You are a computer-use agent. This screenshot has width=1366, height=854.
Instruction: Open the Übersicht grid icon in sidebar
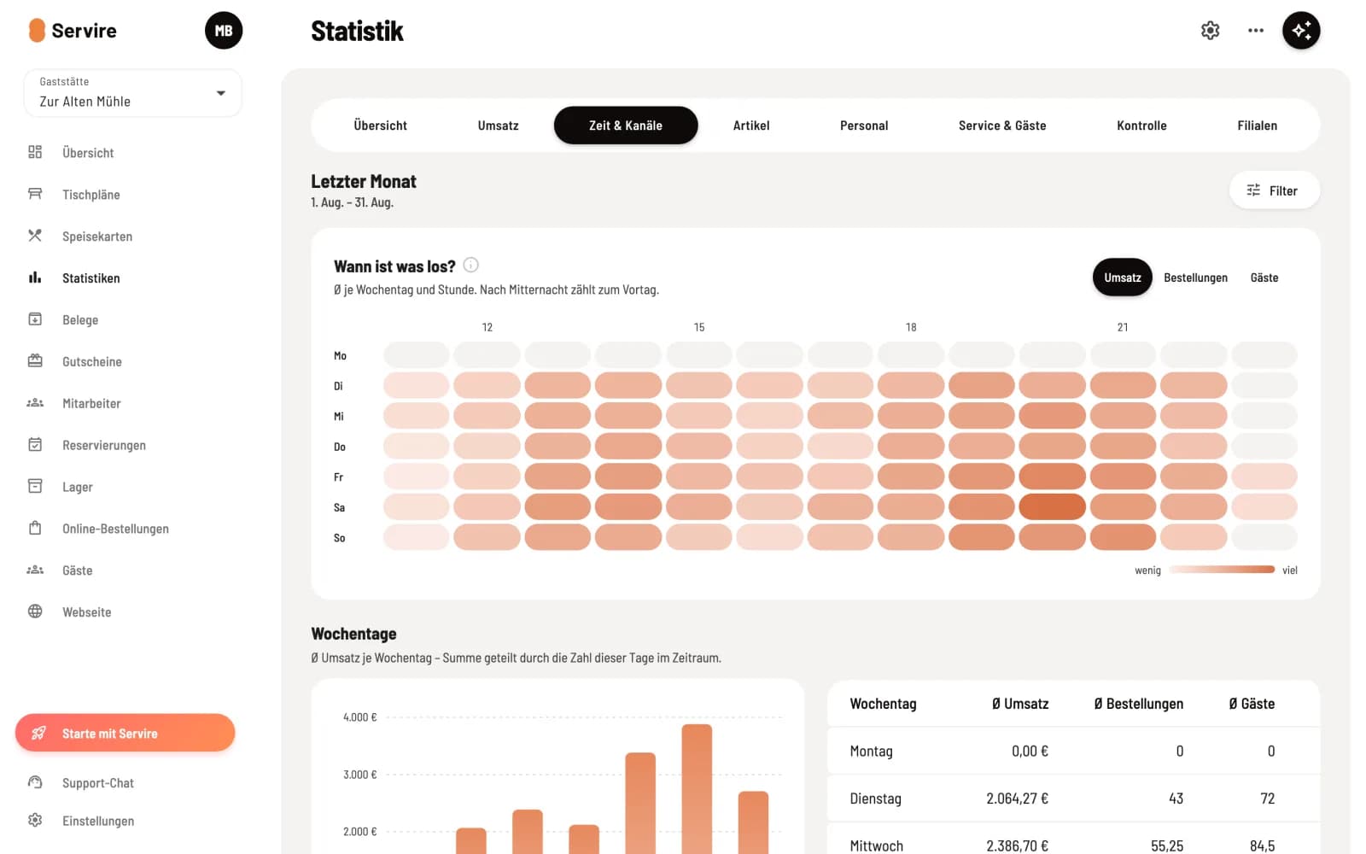point(35,152)
